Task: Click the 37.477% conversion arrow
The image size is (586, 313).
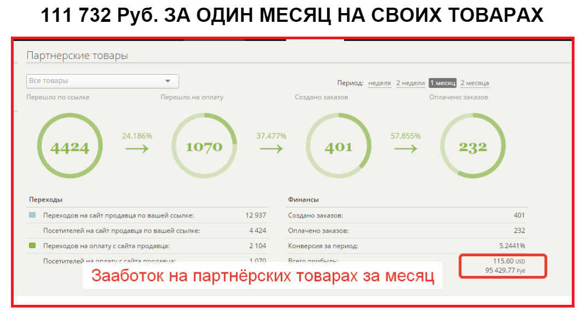Action: [x=271, y=149]
